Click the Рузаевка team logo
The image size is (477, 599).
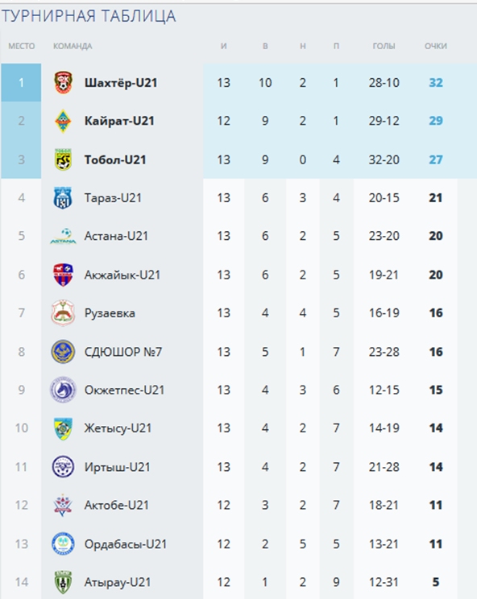63,313
